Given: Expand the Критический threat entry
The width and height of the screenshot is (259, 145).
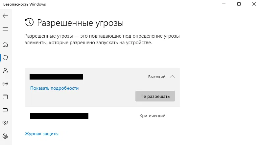Looking at the screenshot, I should click(x=102, y=116).
